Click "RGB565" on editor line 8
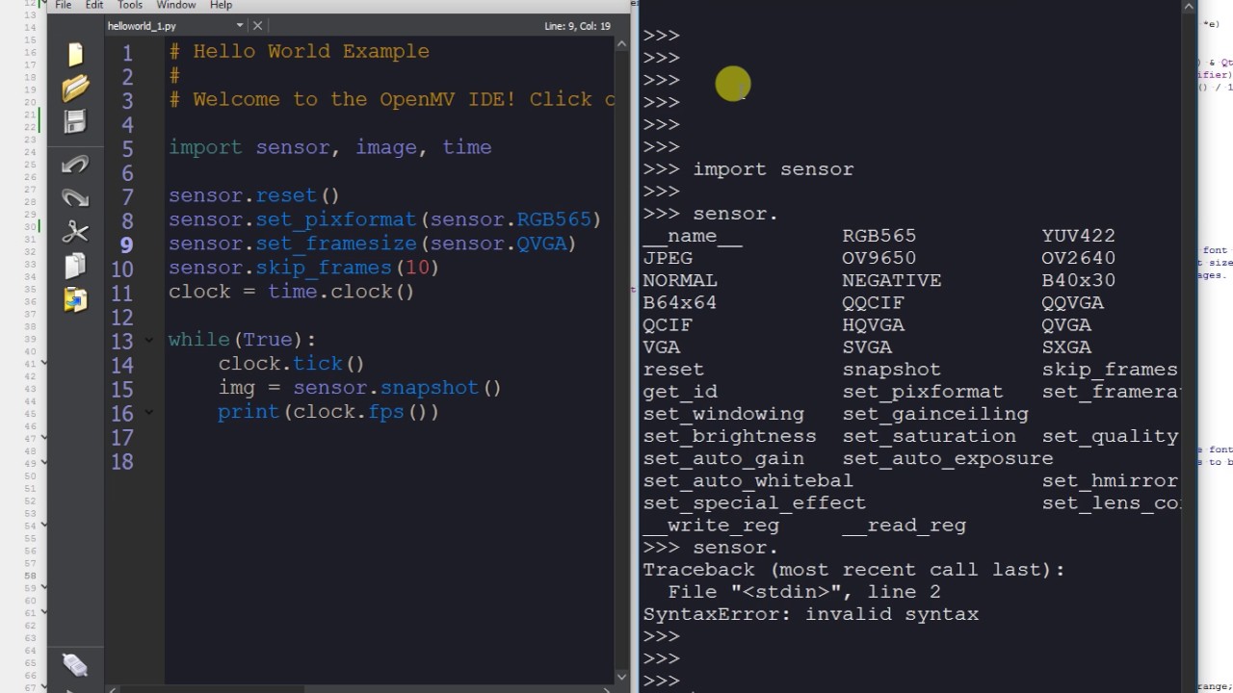The width and height of the screenshot is (1233, 693). coord(554,219)
